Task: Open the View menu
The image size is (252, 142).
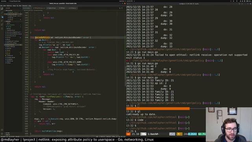Action: tap(14, 6)
